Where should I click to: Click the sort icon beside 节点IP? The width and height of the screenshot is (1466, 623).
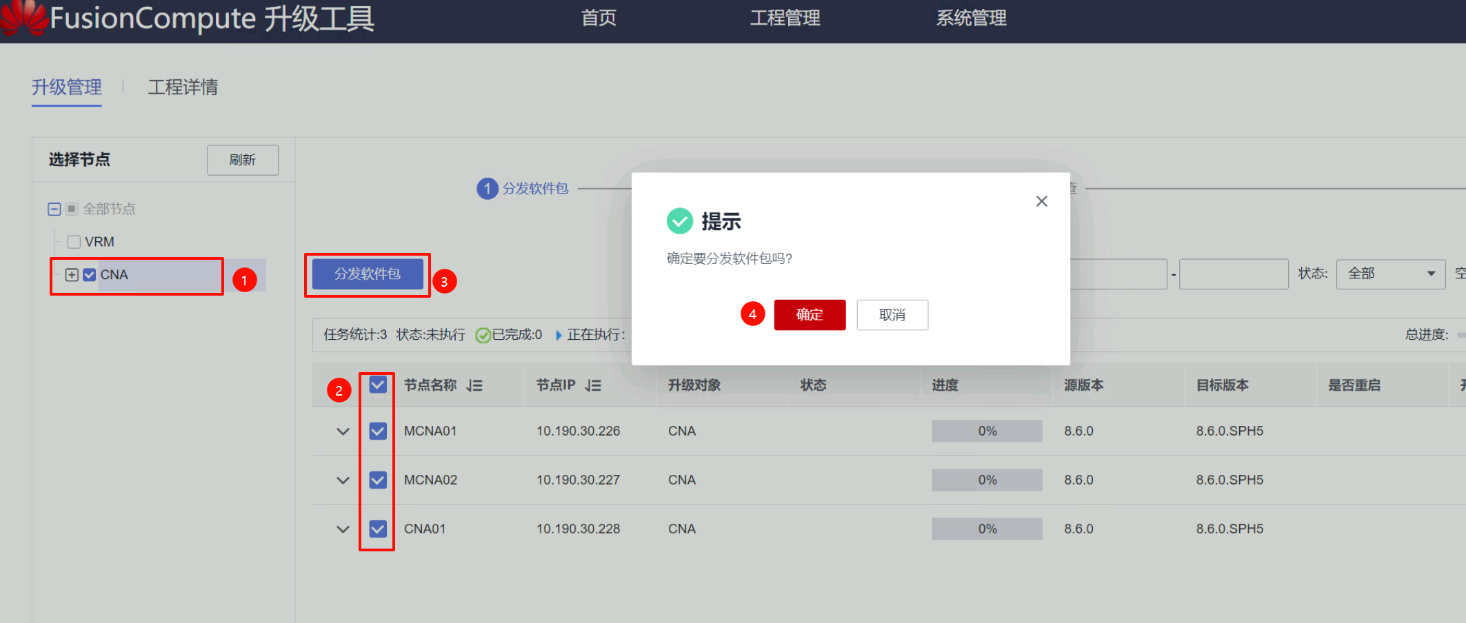coord(593,386)
